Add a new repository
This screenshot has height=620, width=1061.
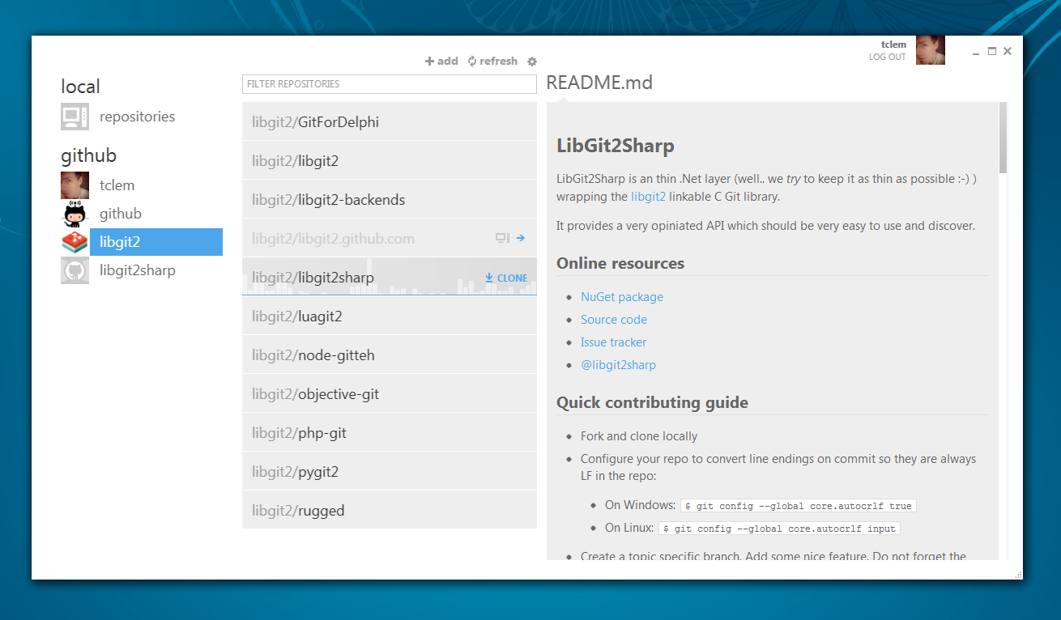tap(441, 62)
